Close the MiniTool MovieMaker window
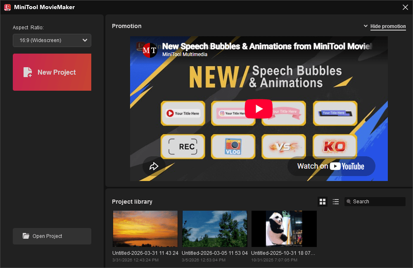This screenshot has height=268, width=413. pos(406,7)
